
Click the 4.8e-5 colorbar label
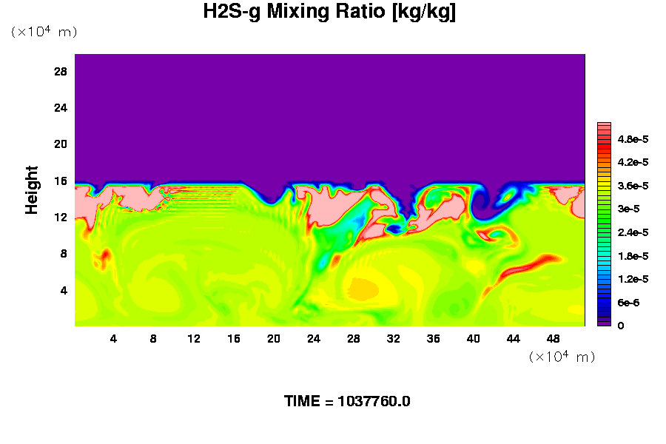633,139
